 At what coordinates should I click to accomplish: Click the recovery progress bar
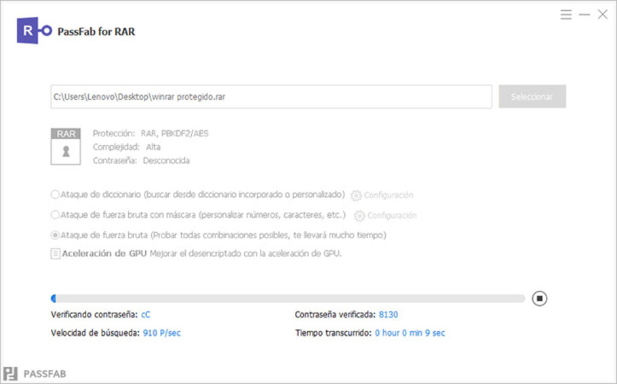[x=288, y=299]
